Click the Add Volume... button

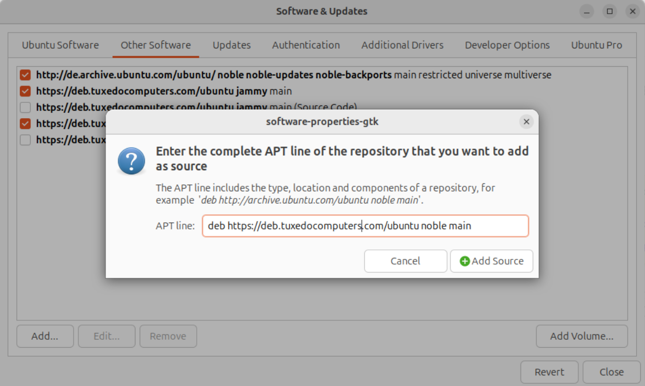click(582, 336)
